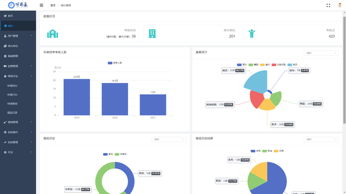Toggle the yellow art legend in rose chart
The image size is (346, 194).
pyautogui.click(x=265, y=65)
